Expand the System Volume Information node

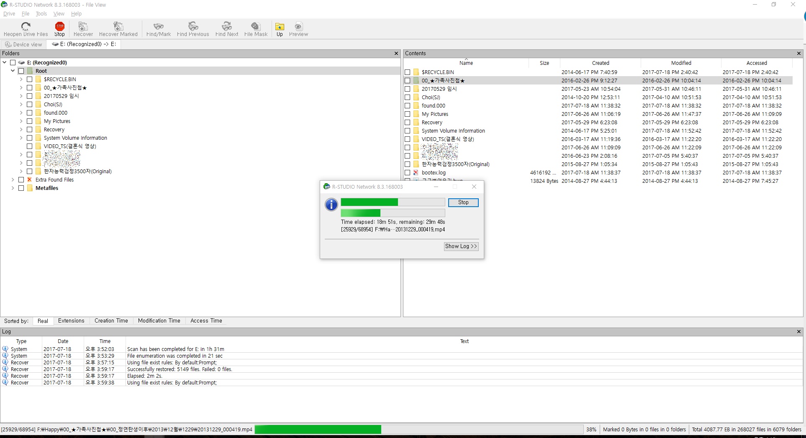coord(21,138)
